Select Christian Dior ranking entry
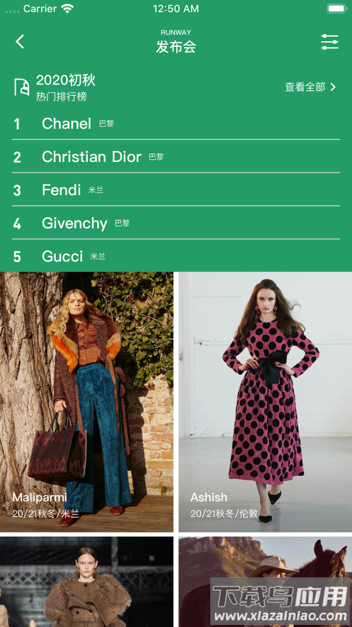This screenshot has width=352, height=627. (x=176, y=157)
